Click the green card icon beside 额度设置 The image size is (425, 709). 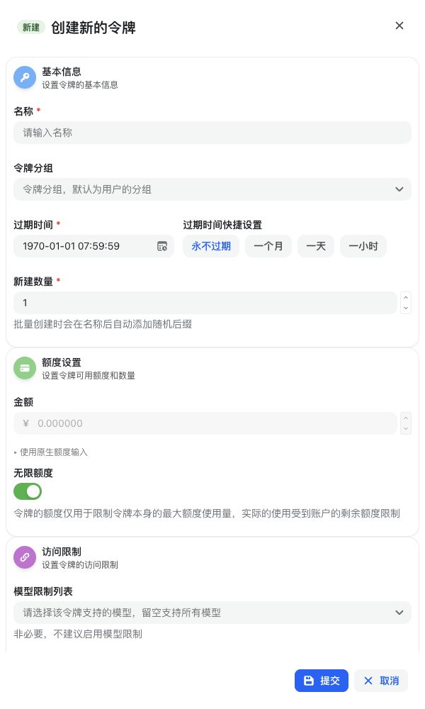coord(25,368)
